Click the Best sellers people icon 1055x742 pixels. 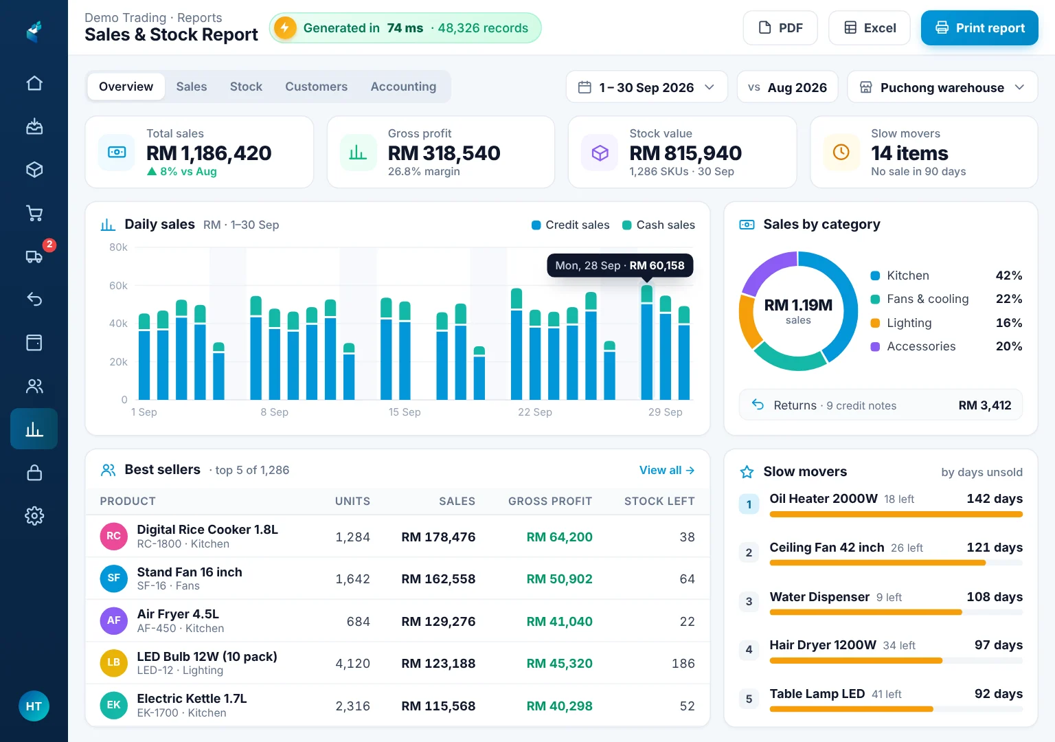[x=109, y=470]
